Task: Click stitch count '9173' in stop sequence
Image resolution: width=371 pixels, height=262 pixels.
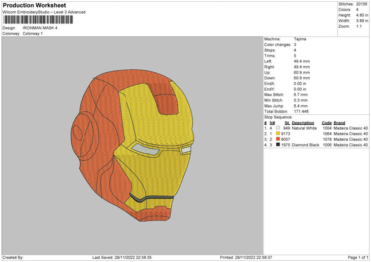Action: click(286, 134)
